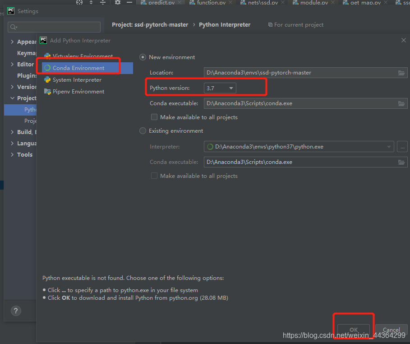410x344 pixels.
Task: Collapse the Project settings section
Action: 12,98
